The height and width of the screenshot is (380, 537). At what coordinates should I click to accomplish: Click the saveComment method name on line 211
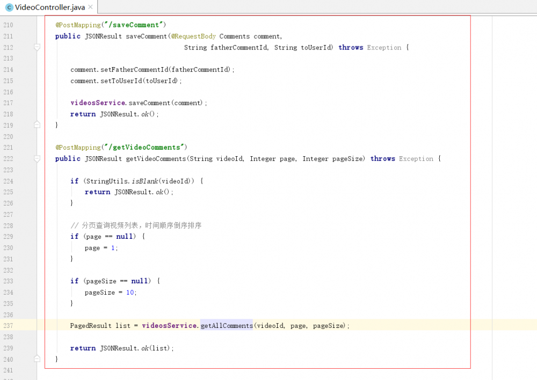coord(146,36)
